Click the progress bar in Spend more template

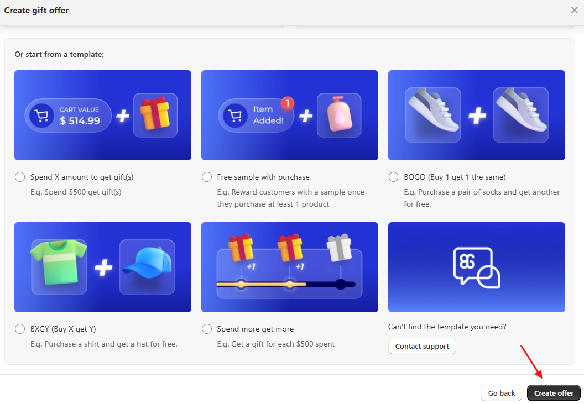click(286, 285)
